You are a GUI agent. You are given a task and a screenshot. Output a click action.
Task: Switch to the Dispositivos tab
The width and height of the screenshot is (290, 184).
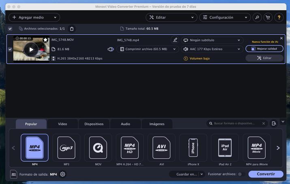pos(94,124)
